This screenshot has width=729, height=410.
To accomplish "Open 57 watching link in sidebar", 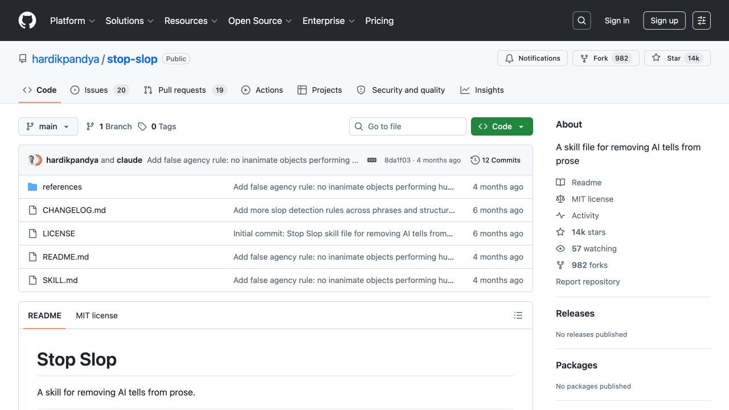I will coord(586,248).
